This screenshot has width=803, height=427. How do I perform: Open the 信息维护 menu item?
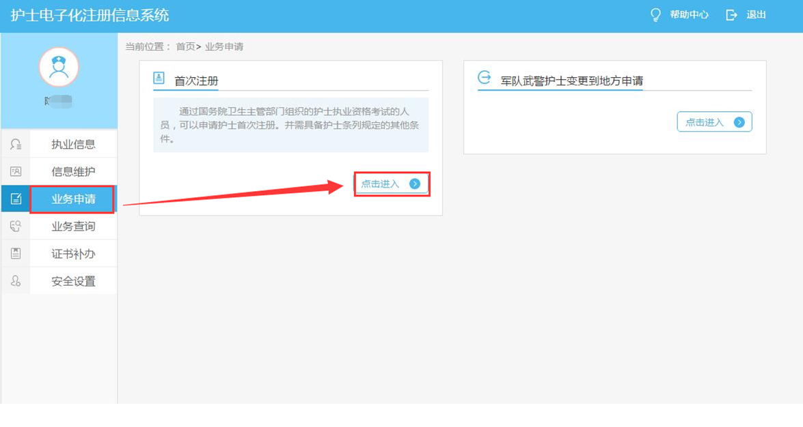tap(73, 172)
